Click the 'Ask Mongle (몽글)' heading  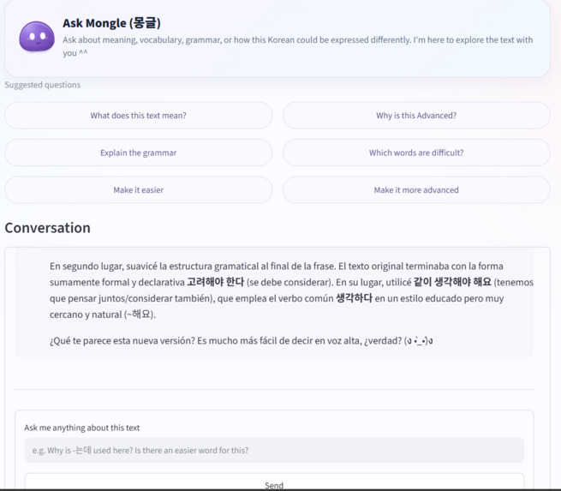coord(111,23)
